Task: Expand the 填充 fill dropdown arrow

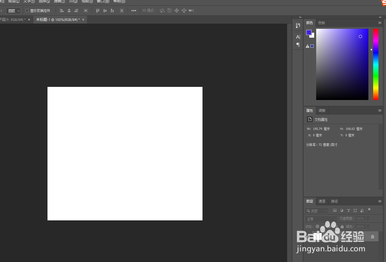Action: (x=368, y=227)
